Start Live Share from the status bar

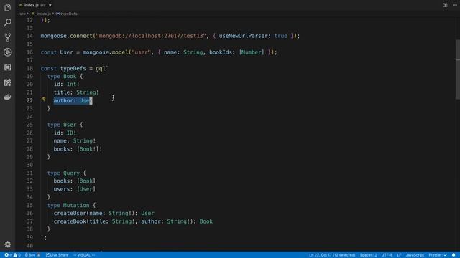pos(57,255)
